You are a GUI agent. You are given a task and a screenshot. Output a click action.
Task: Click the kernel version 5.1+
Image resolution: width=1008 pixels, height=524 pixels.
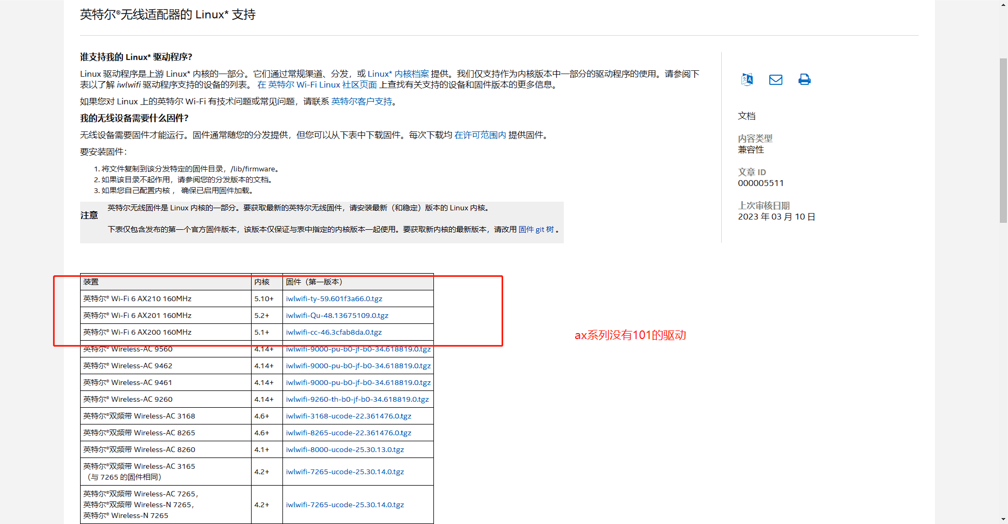pos(262,332)
